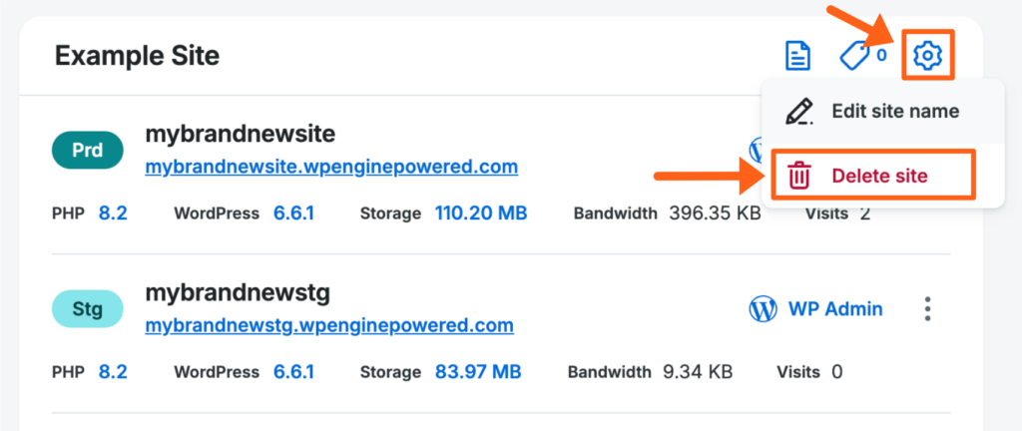Select Edit site name menu option
Screen dimensions: 1022x431
tap(894, 112)
